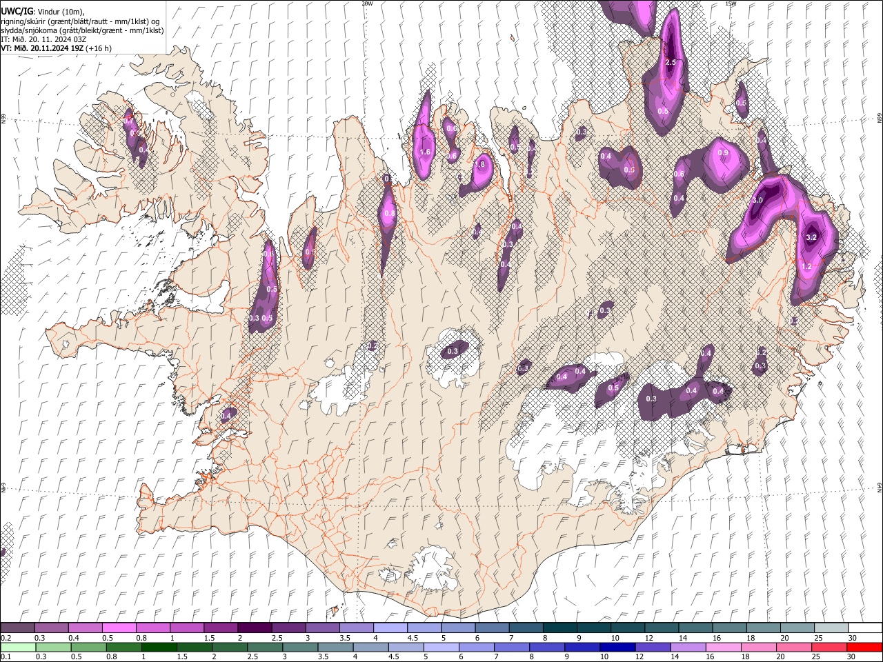Click the '20W' longitude label
The width and height of the screenshot is (883, 662).
(367, 3)
